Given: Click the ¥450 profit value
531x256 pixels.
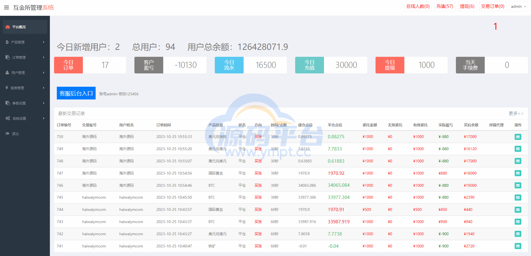Looking at the screenshot, I should (x=443, y=209).
